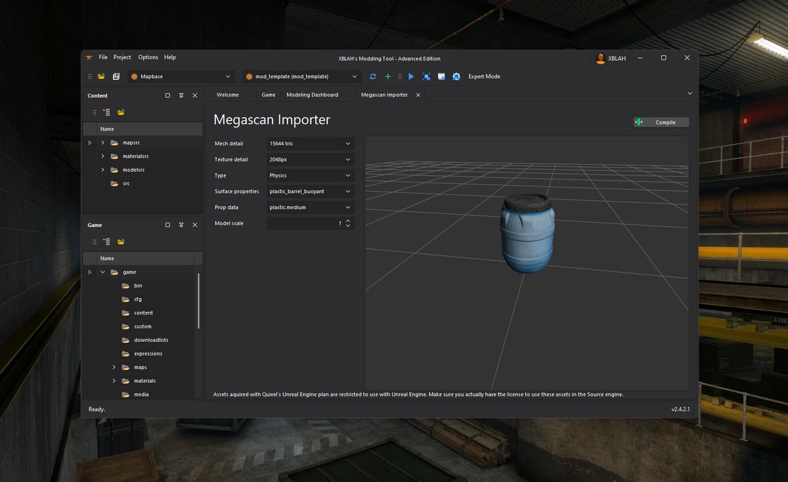Click the XBLAH account name
788x482 pixels.
617,58
